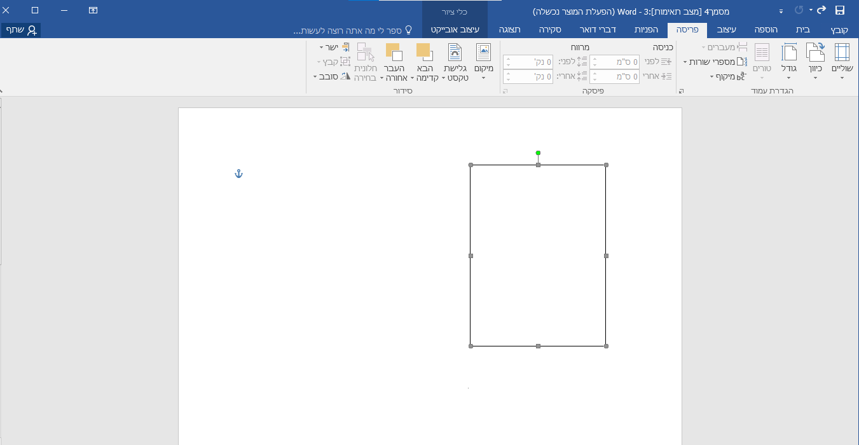Viewport: 859px width, 445px height.
Task: Open the Rotate (סובב) dropdown
Action: (x=332, y=76)
